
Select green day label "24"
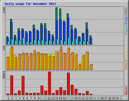[x=94, y=98]
